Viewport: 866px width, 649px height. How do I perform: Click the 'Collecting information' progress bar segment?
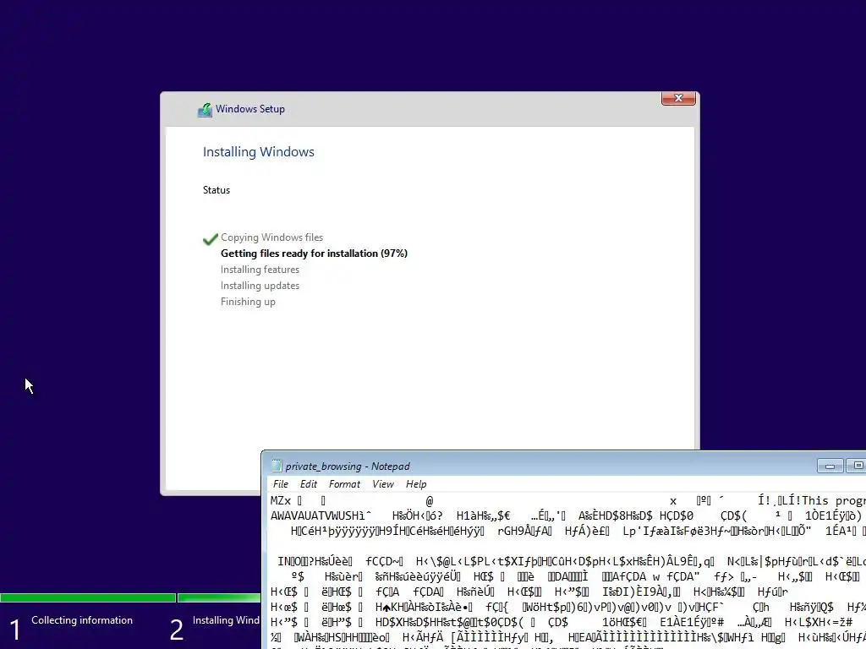tap(88, 597)
